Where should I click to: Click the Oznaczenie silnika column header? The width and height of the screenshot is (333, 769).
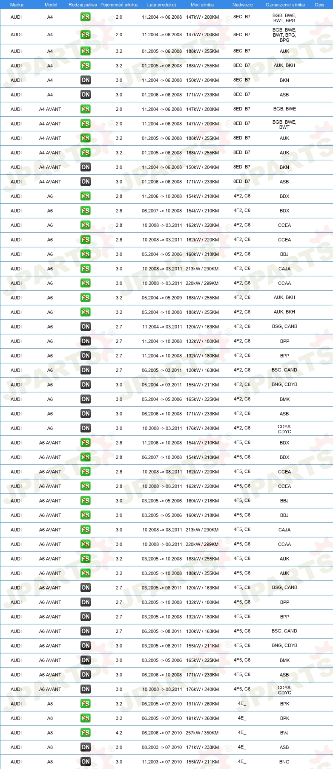285,5
